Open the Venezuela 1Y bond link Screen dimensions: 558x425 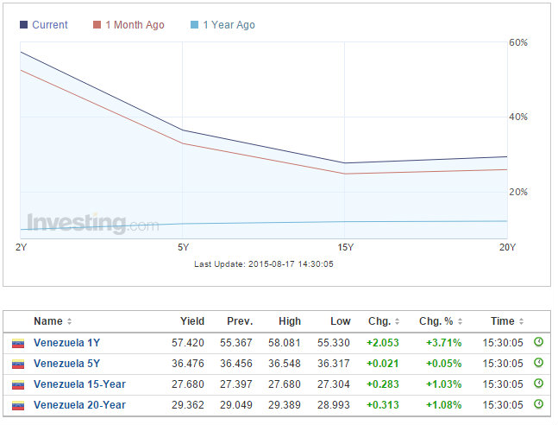[x=67, y=343]
